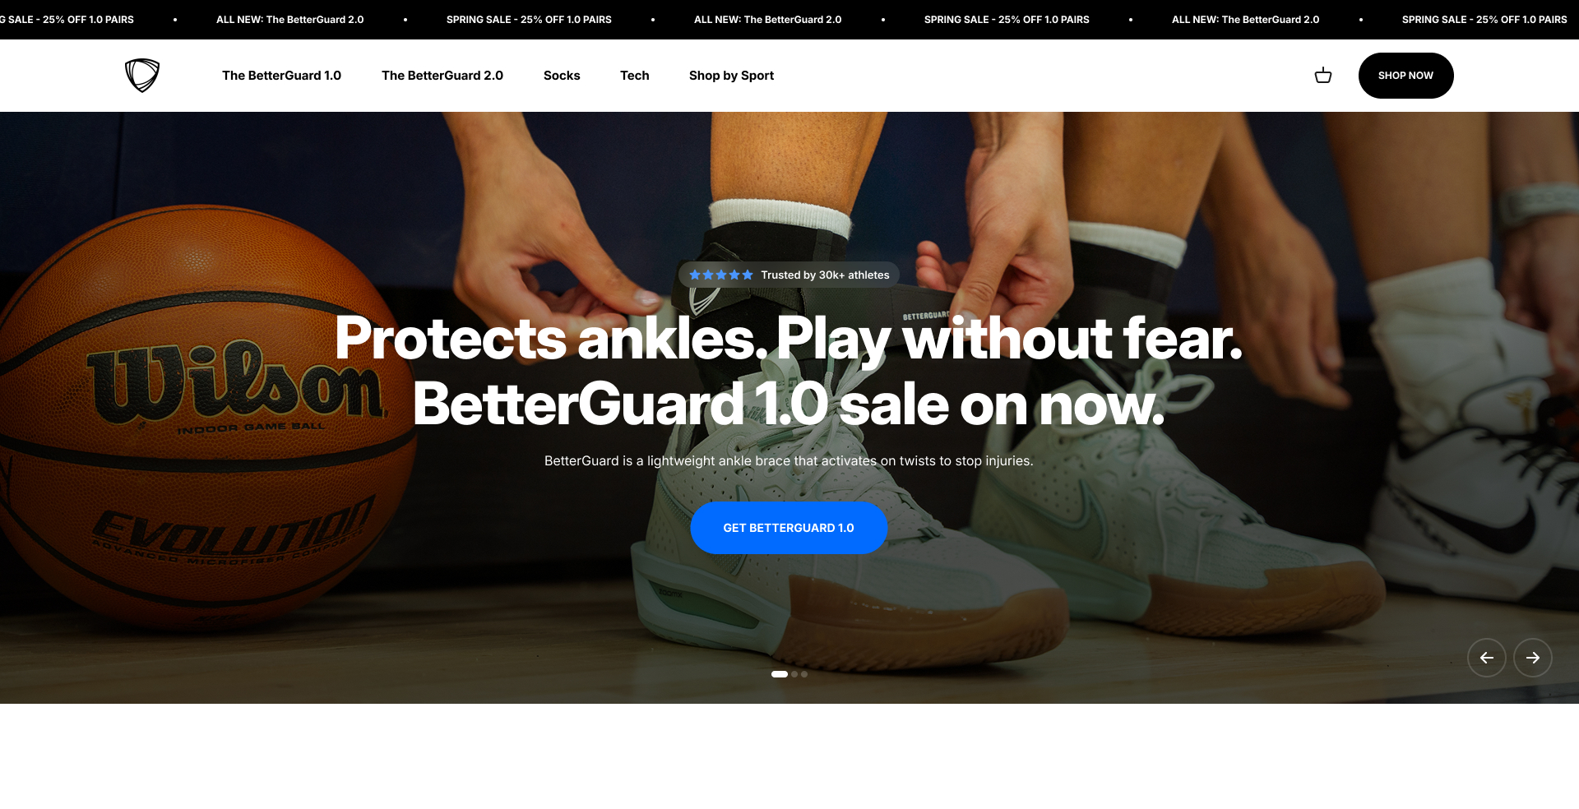Click the BetterGuard shield logo

(x=142, y=76)
